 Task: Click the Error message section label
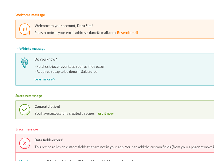26,129
